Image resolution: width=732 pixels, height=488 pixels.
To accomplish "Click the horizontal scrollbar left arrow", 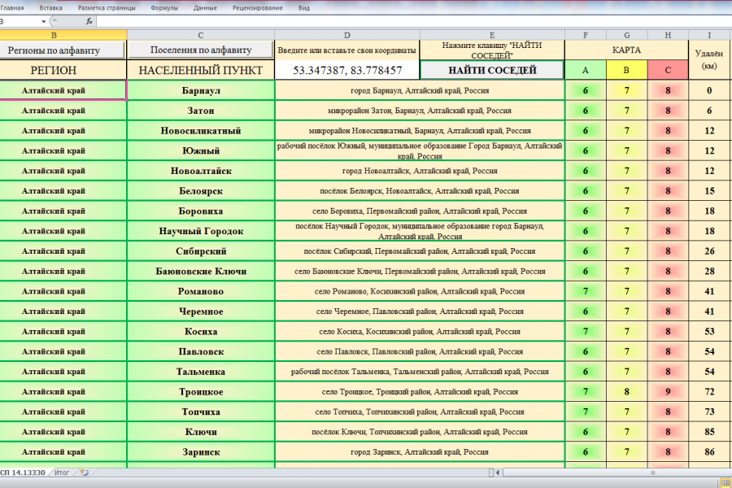I will coord(498,473).
